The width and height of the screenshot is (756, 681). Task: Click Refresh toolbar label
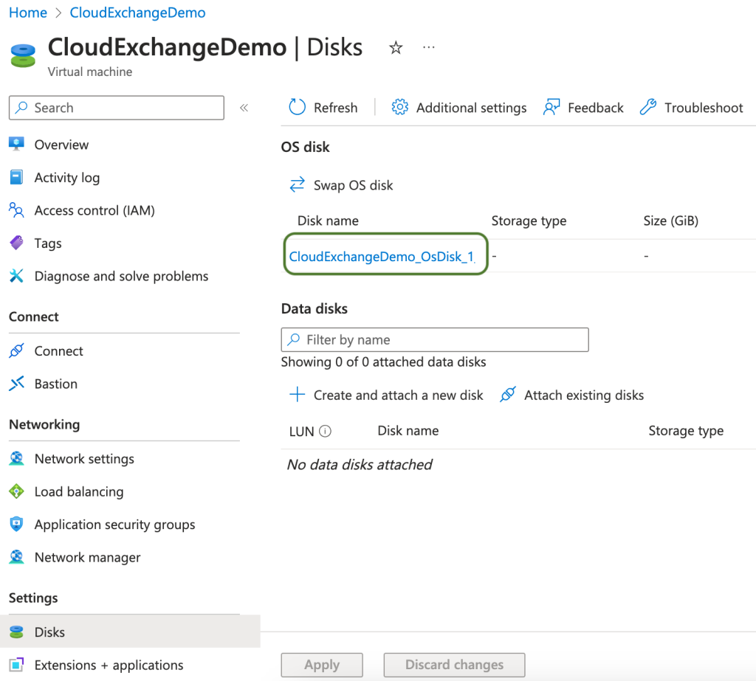coord(336,108)
